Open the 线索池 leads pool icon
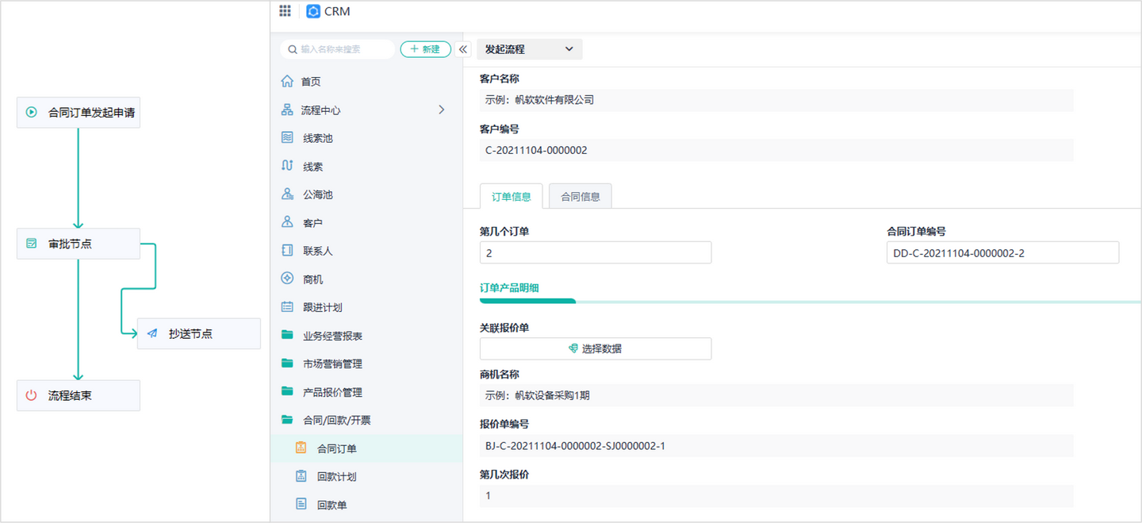This screenshot has width=1142, height=523. click(x=287, y=137)
